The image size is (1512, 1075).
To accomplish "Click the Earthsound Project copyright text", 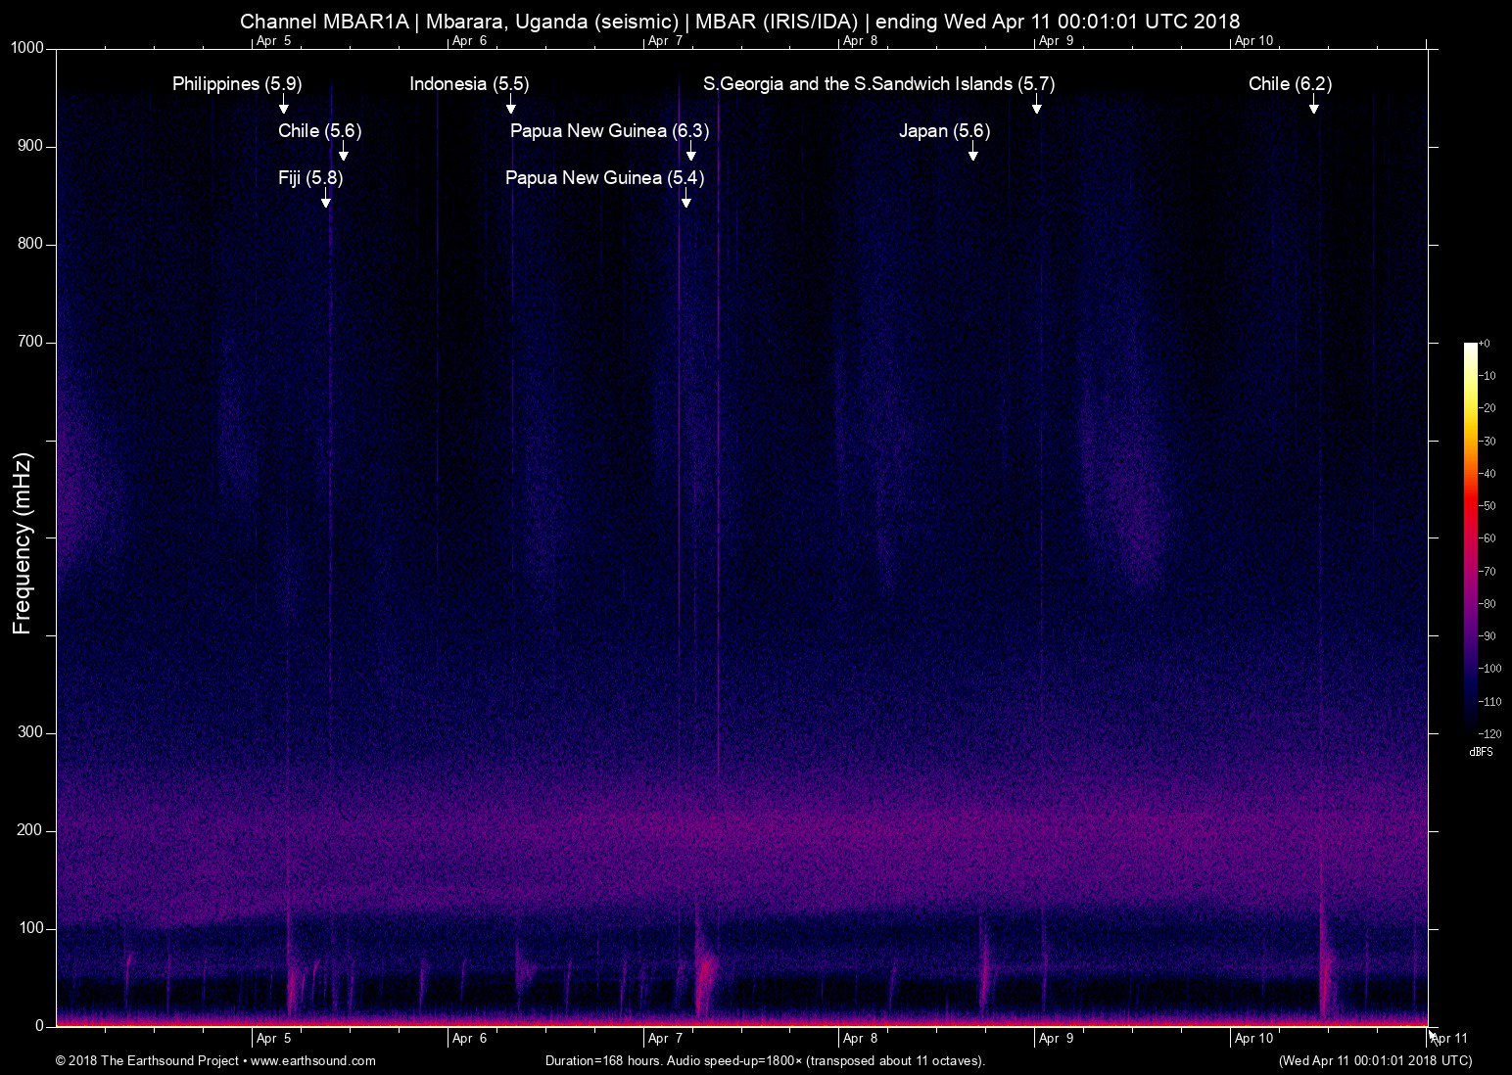I will click(148, 1061).
